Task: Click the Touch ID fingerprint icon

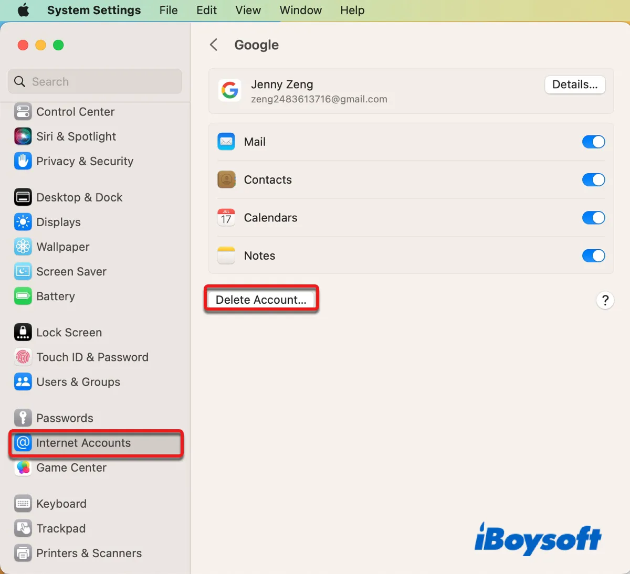Action: pos(23,357)
